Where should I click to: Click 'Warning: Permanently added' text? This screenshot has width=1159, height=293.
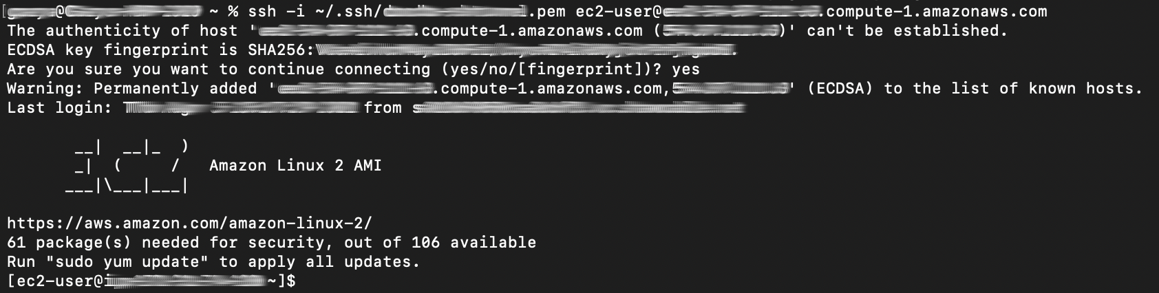coord(131,89)
